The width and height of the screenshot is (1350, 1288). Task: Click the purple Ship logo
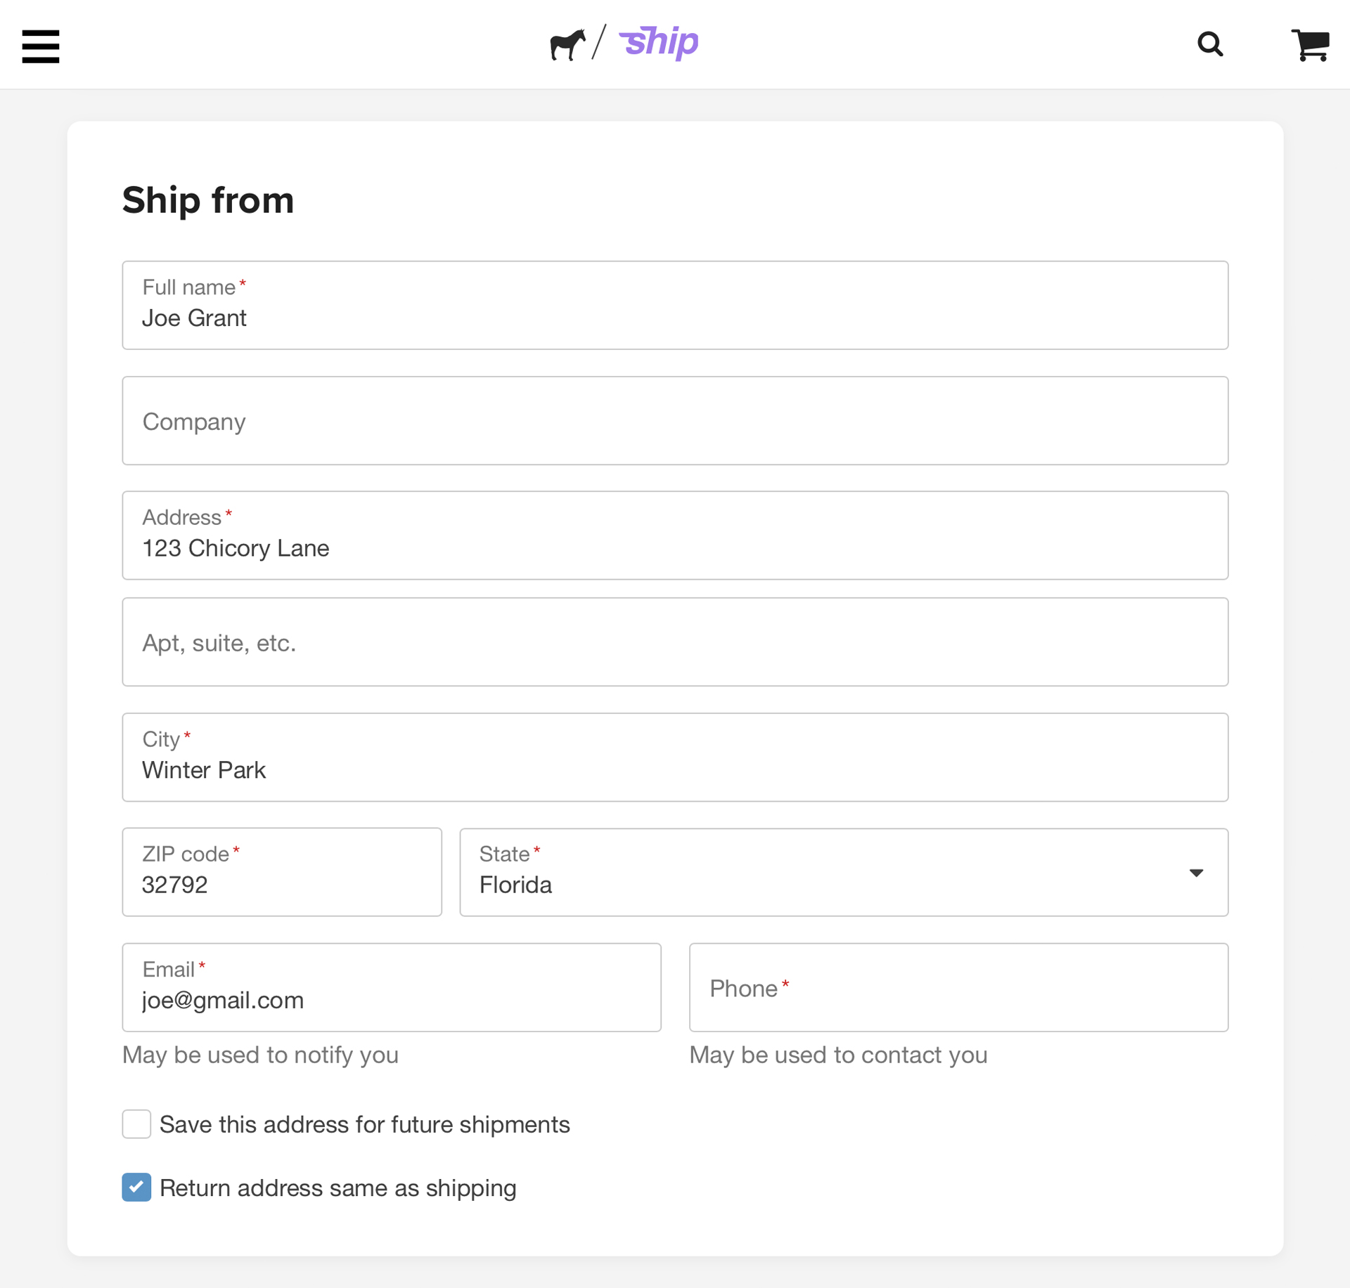click(x=658, y=44)
